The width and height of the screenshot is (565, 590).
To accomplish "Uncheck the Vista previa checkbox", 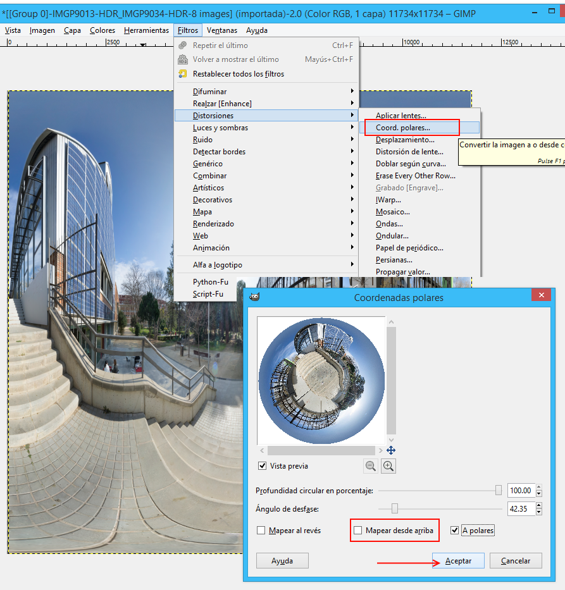I will (x=263, y=466).
